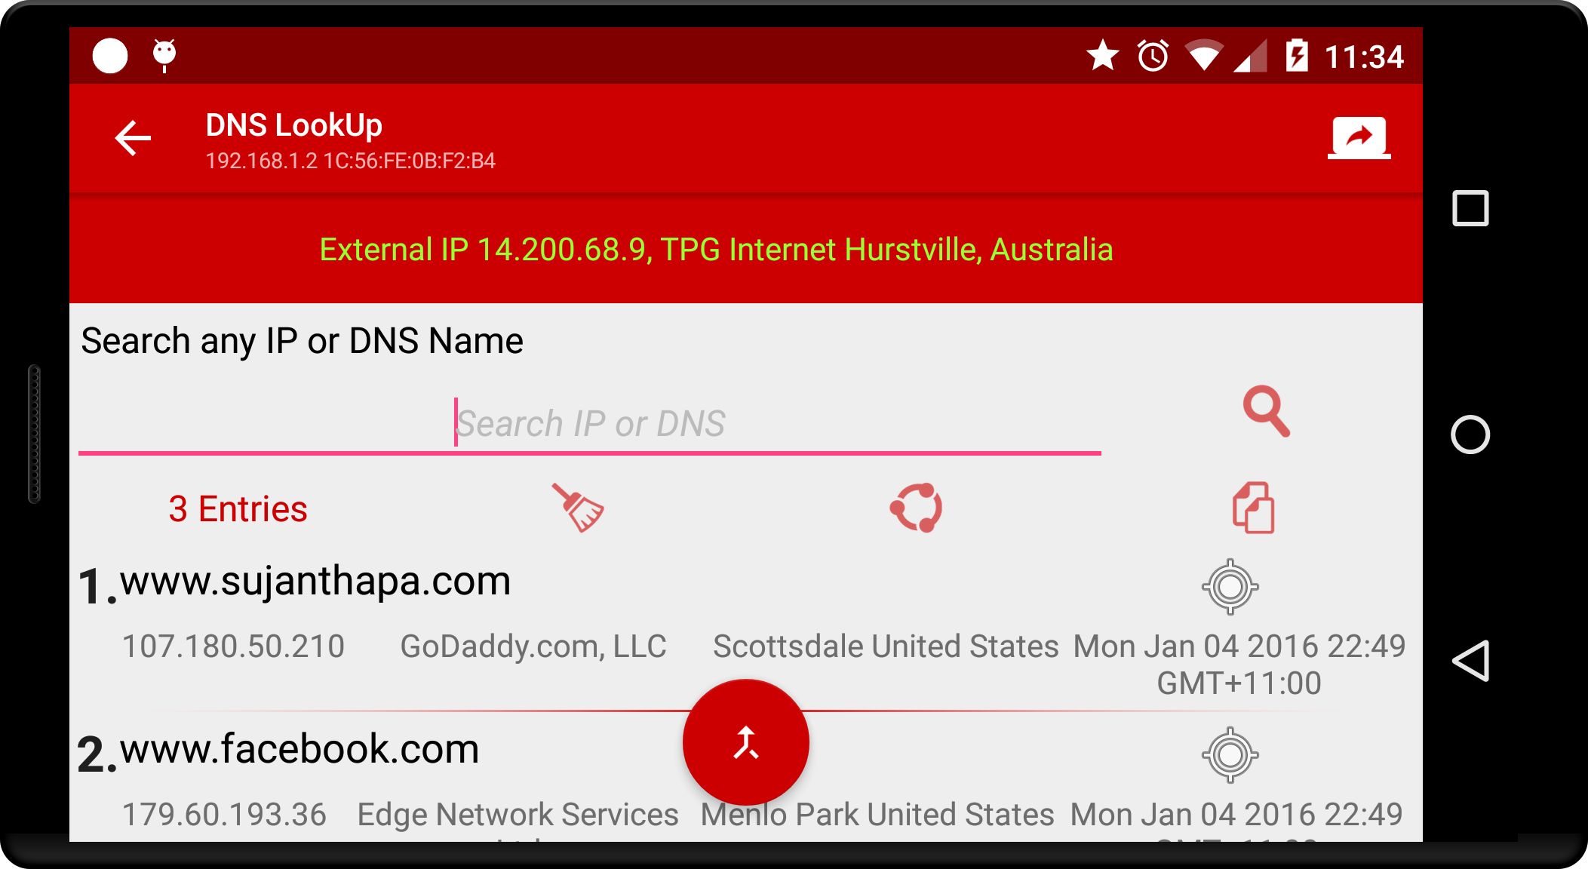The image size is (1588, 869).
Task: Tap the Scottsdale United States location
Action: pos(886,646)
